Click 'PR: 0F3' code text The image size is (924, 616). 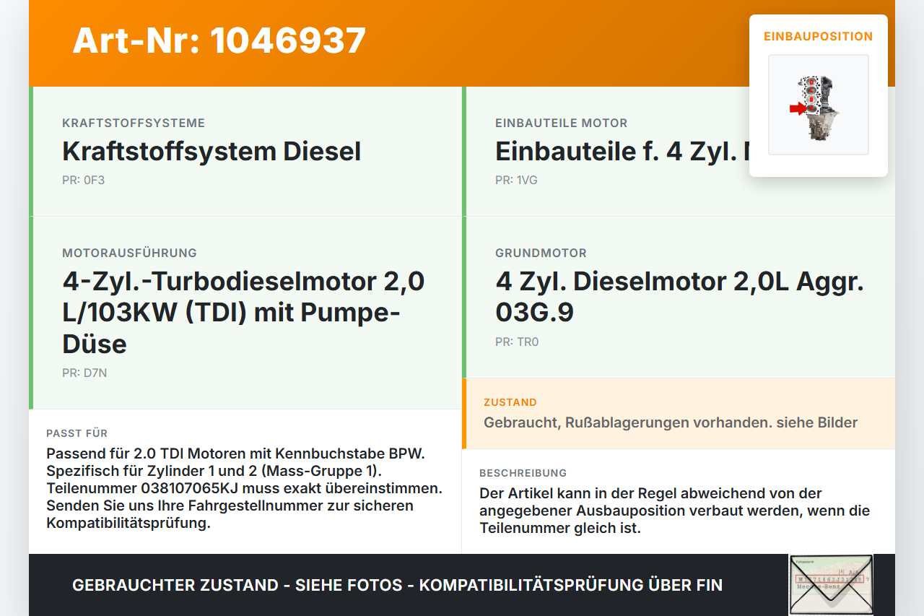pyautogui.click(x=83, y=180)
